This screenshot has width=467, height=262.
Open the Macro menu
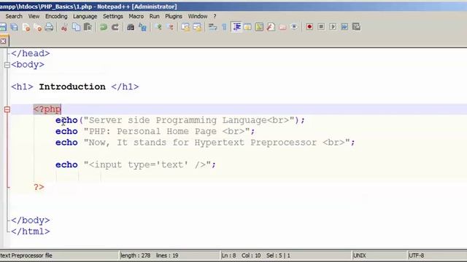[x=136, y=16]
